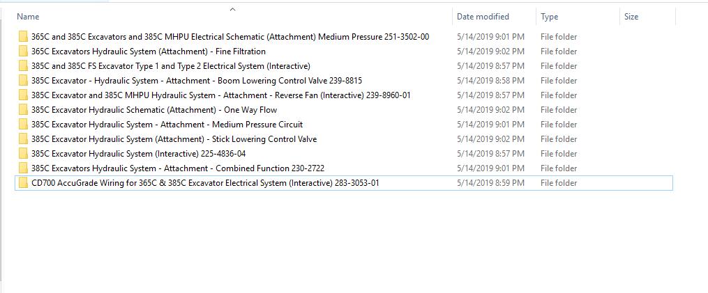Click folder icon for One Way Flow schematic
708x293 pixels.
tap(23, 110)
